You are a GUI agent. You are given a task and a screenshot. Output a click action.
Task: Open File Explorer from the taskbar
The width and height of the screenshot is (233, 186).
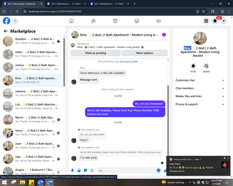(22, 182)
